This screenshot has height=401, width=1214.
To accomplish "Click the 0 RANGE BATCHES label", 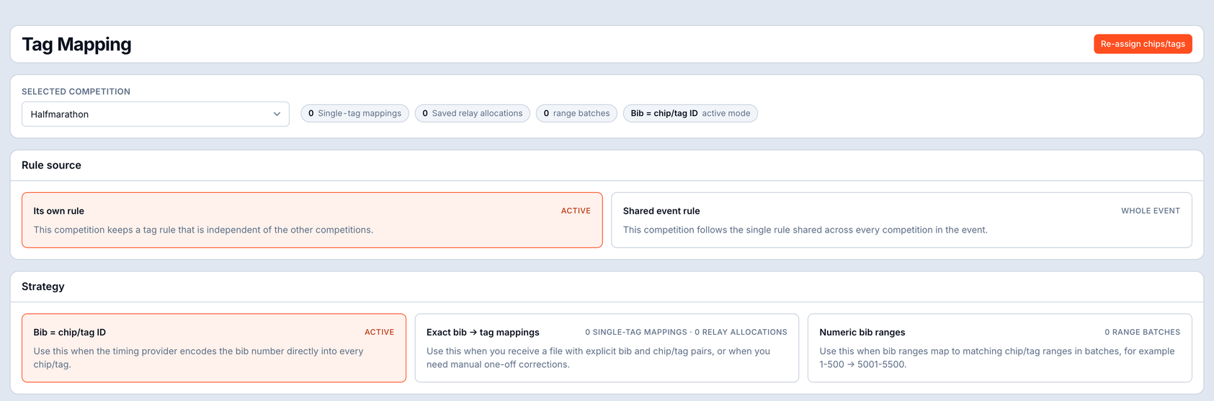I will pyautogui.click(x=1143, y=333).
